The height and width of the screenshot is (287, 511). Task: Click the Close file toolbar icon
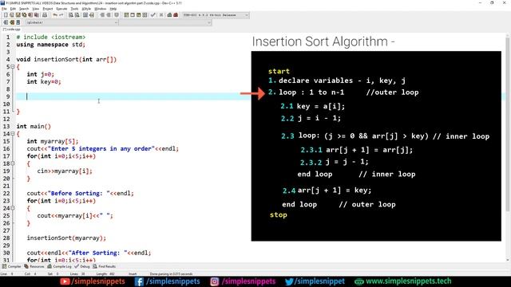coord(30,15)
